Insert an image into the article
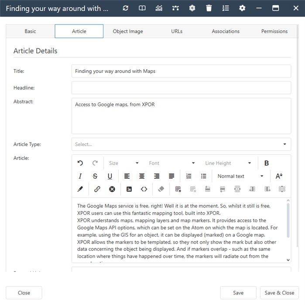The height and width of the screenshot is (305, 305). pyautogui.click(x=129, y=189)
